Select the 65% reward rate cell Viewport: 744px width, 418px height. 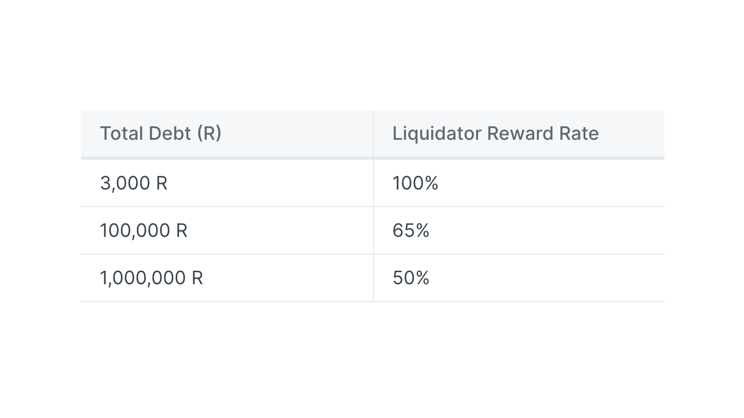click(519, 230)
